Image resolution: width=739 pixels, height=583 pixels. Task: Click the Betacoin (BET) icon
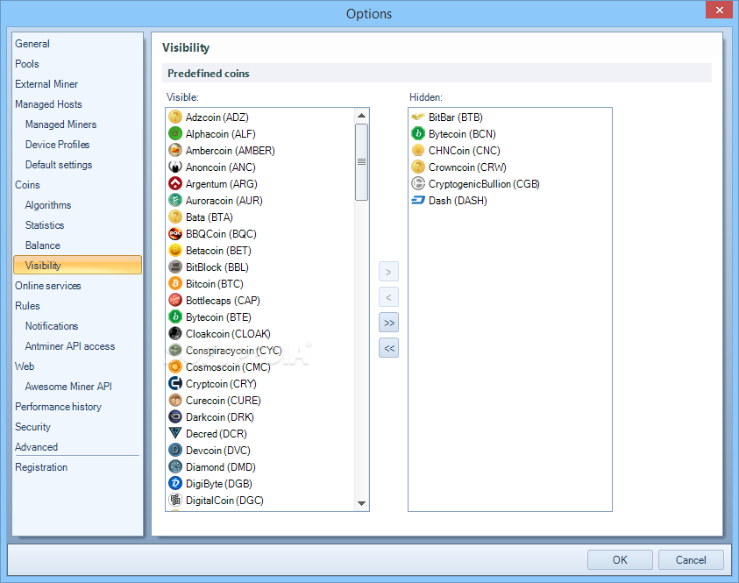pyautogui.click(x=175, y=250)
